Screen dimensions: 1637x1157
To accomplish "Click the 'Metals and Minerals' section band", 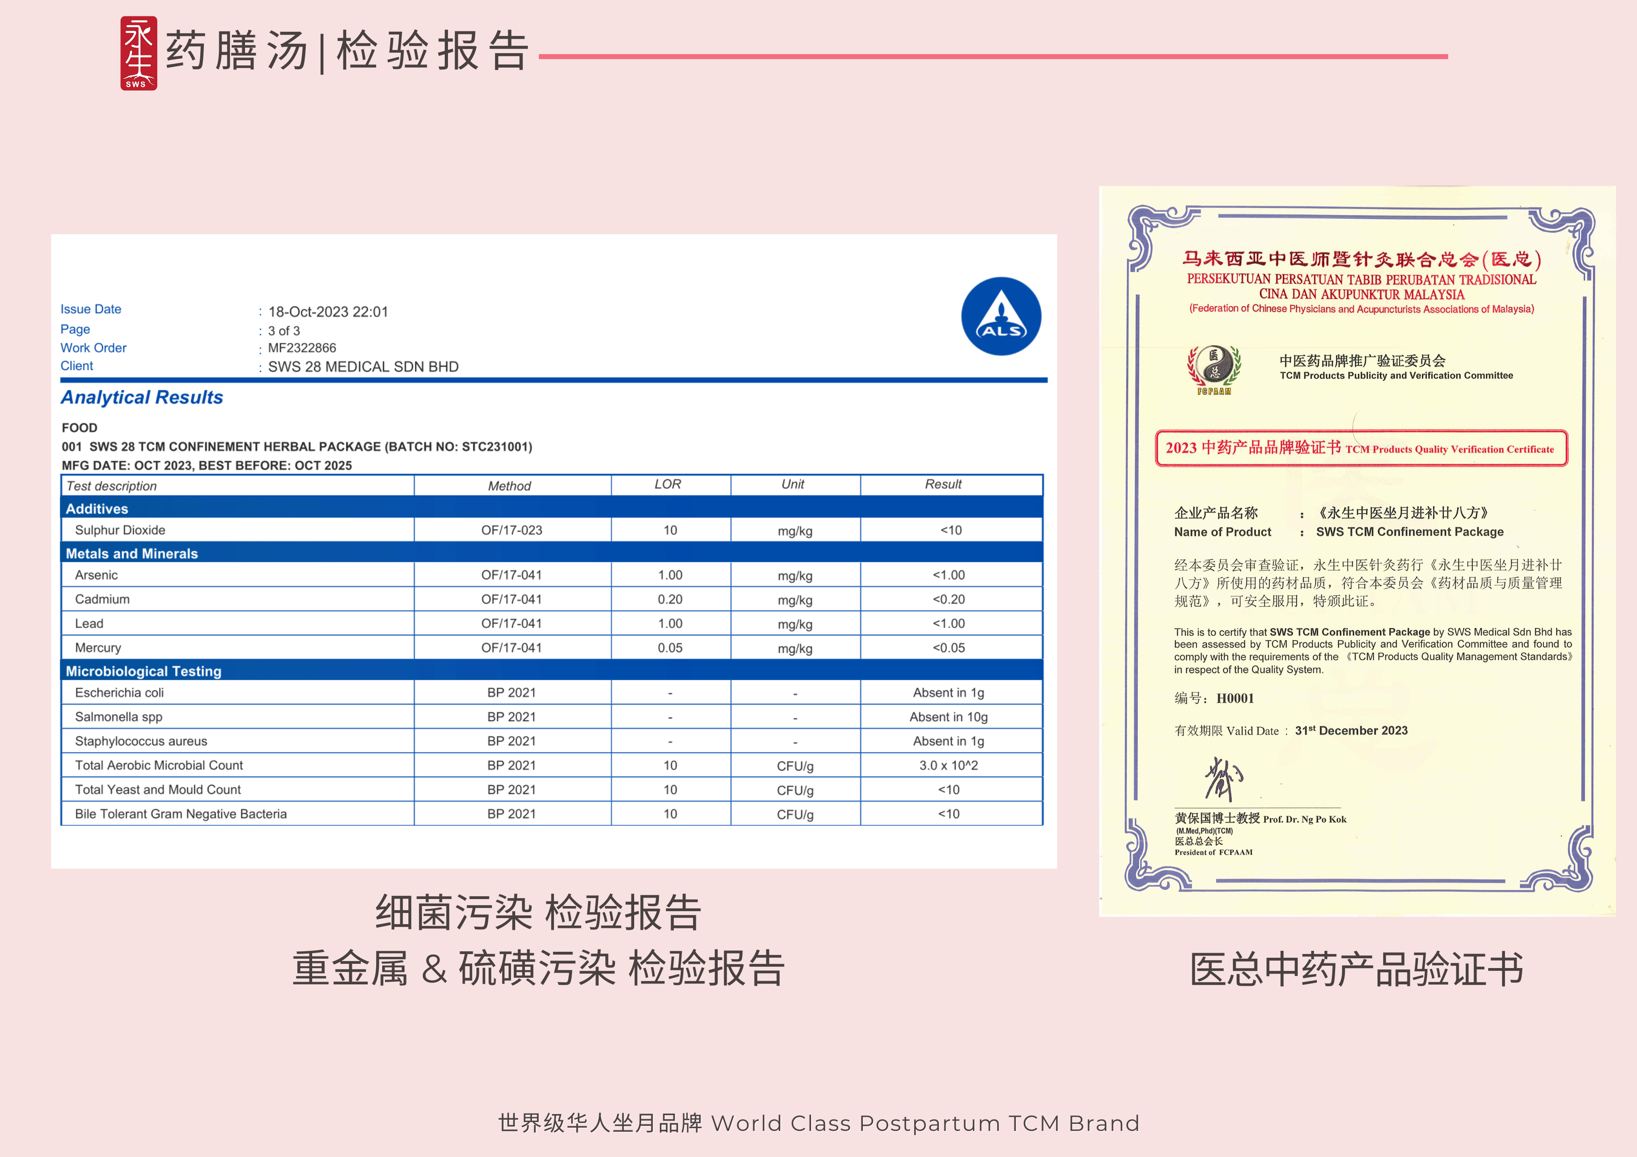I will pyautogui.click(x=552, y=553).
